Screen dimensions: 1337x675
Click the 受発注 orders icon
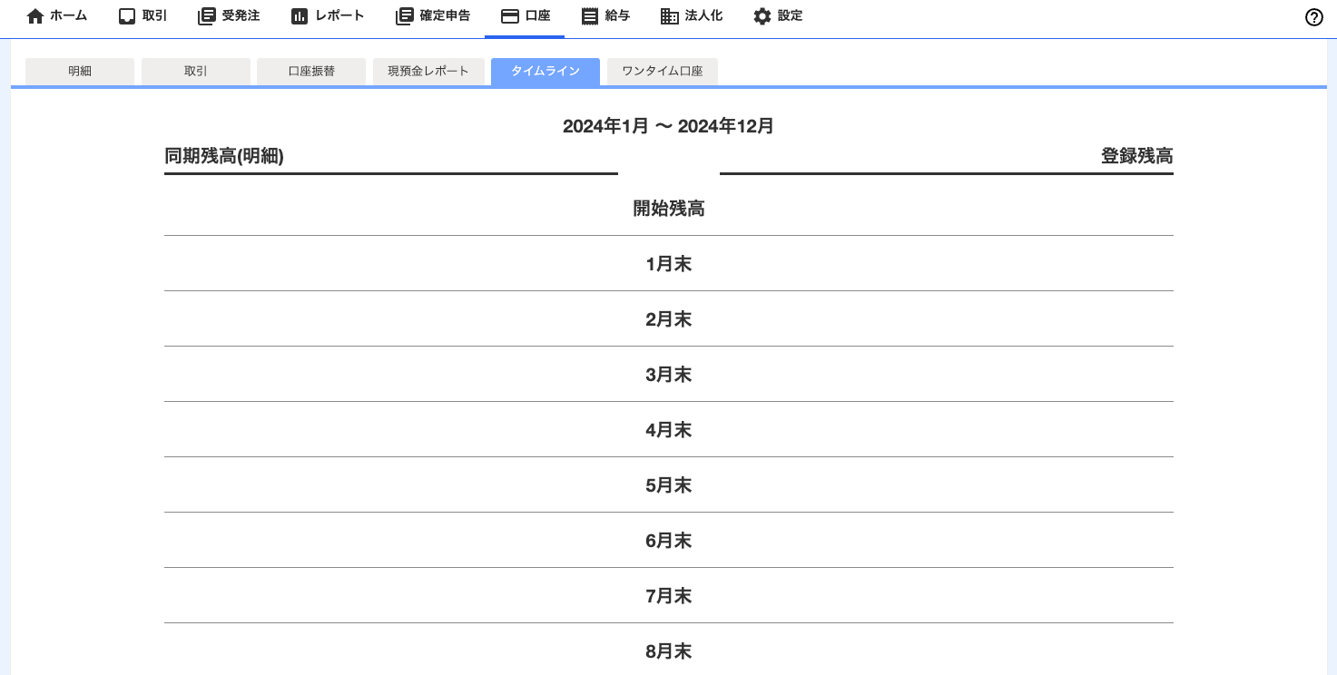click(206, 16)
